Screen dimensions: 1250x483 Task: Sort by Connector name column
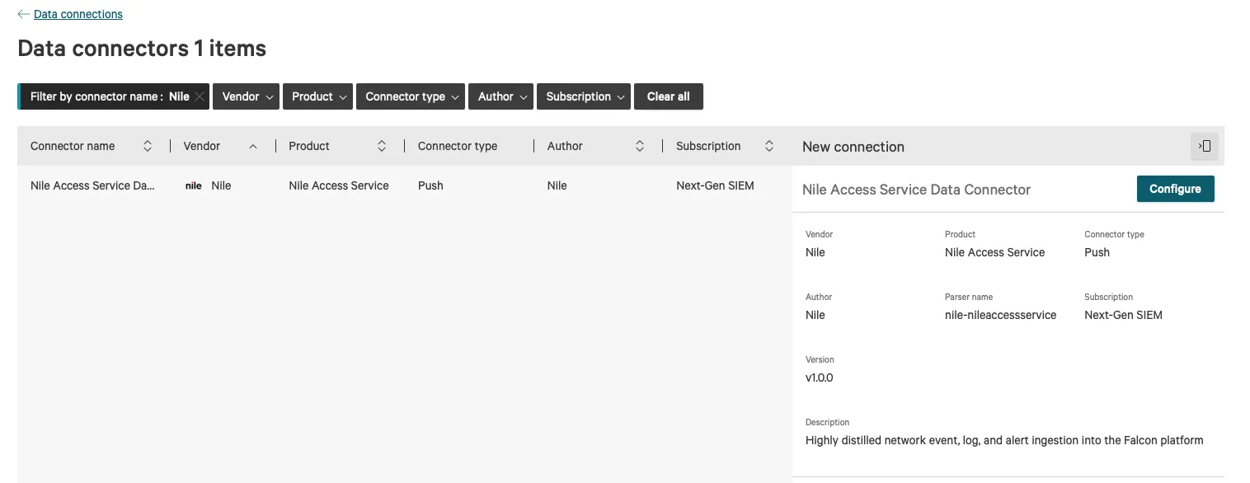[x=148, y=146]
